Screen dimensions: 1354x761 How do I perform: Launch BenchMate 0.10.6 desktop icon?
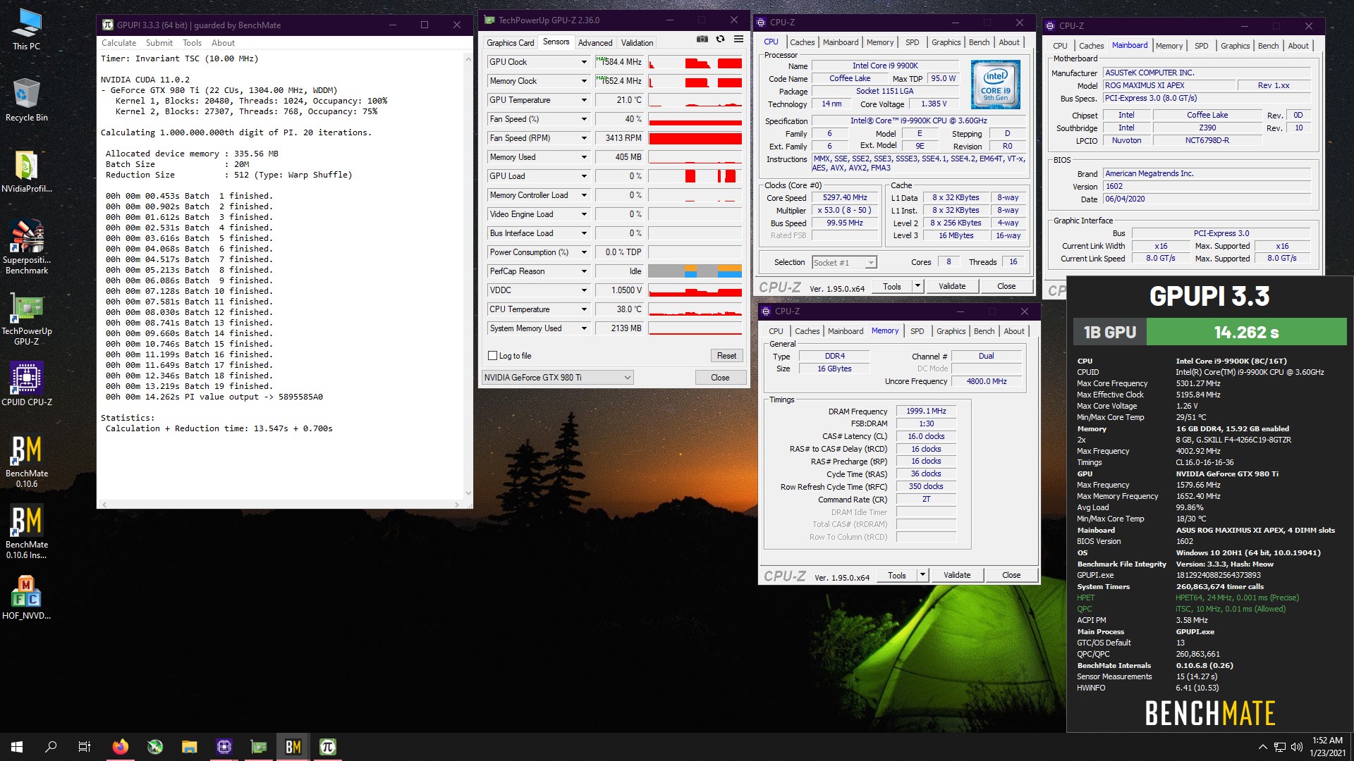26,462
